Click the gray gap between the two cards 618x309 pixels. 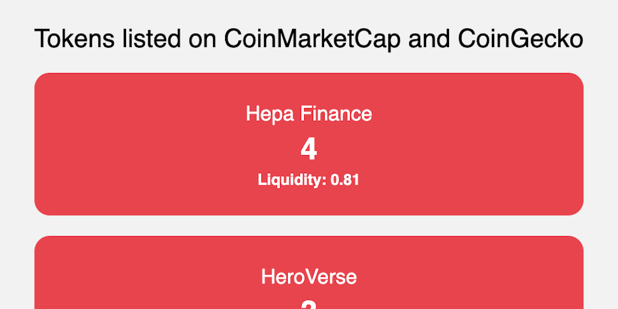[309, 226]
